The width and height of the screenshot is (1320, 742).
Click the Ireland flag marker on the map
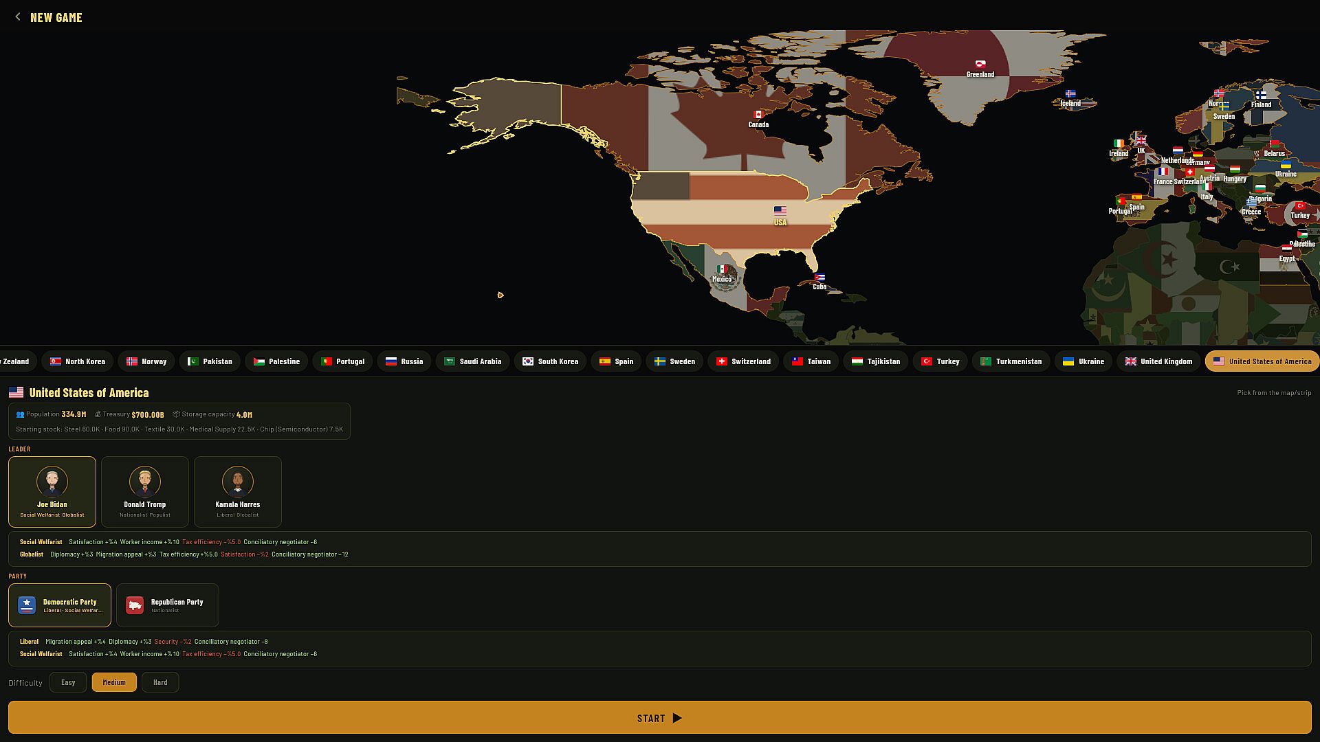[x=1119, y=144]
